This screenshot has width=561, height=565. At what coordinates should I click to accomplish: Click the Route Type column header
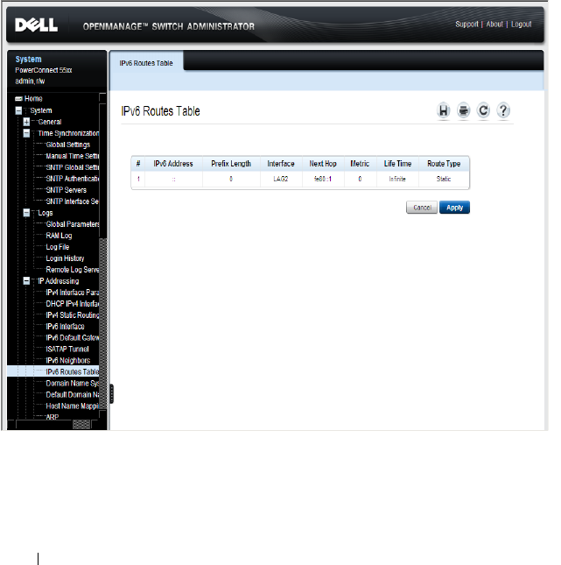point(444,164)
